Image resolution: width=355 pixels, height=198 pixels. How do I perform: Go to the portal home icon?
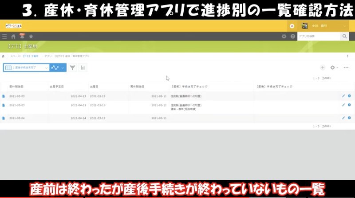click(x=13, y=36)
